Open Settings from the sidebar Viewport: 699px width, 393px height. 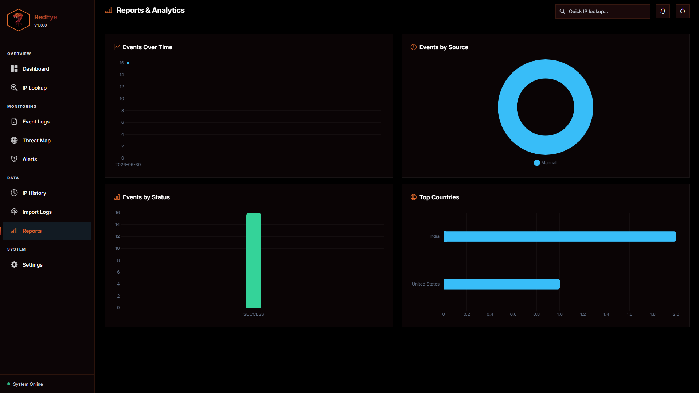click(x=47, y=265)
